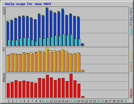Image resolution: width=134 pixels, height=104 pixels.
Task: Click the red KBytes bar for day 9
Action: [40, 88]
